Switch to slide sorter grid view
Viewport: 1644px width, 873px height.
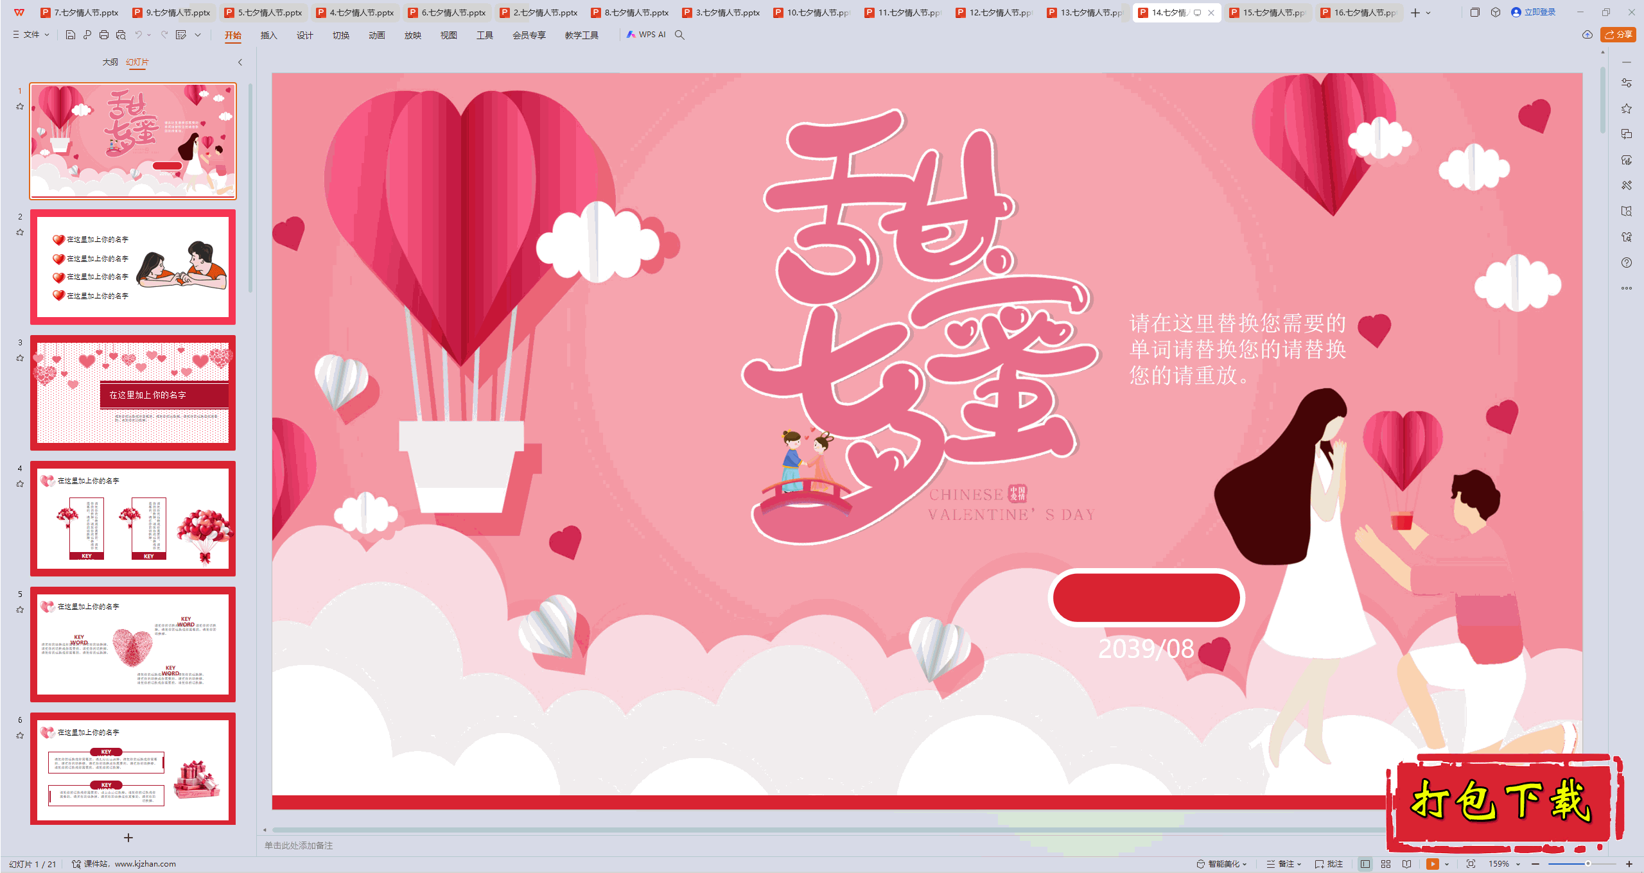[x=1386, y=864]
